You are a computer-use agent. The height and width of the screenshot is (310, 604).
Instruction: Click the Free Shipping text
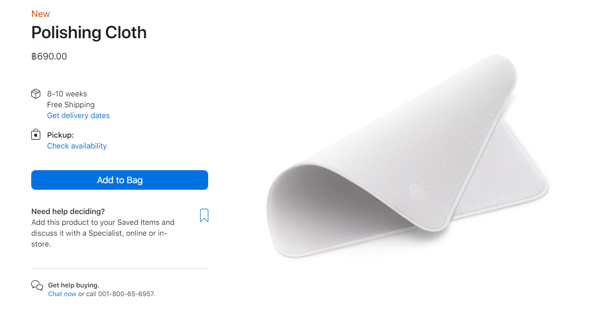pyautogui.click(x=71, y=105)
